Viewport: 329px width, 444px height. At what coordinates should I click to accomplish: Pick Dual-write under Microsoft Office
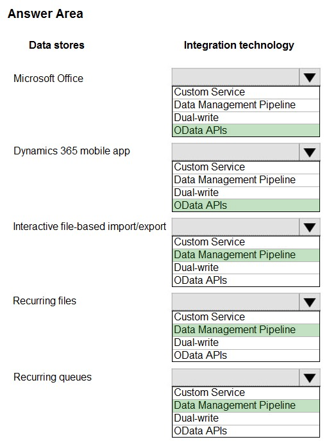(246, 117)
